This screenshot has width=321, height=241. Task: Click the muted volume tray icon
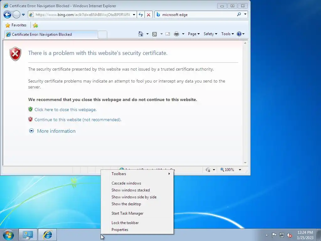pos(289,235)
